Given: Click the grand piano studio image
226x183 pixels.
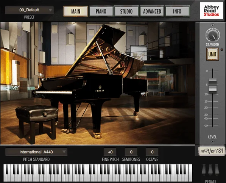Looking at the screenshot, I should (98, 83).
